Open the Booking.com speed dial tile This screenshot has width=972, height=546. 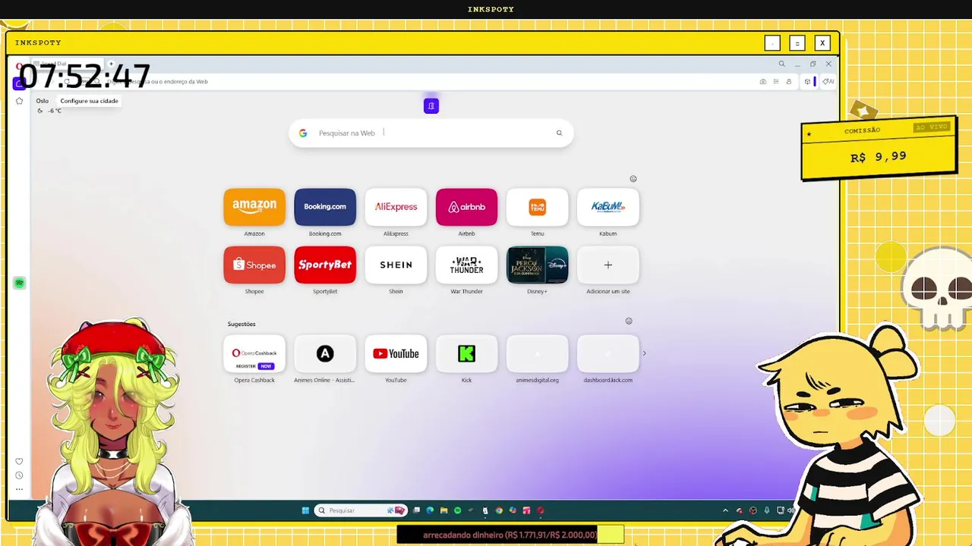click(325, 207)
